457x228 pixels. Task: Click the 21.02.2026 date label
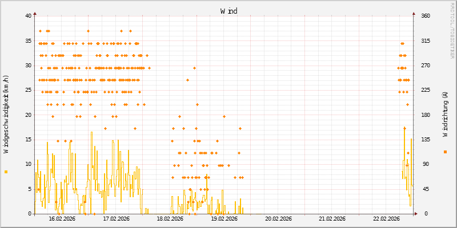(332, 219)
